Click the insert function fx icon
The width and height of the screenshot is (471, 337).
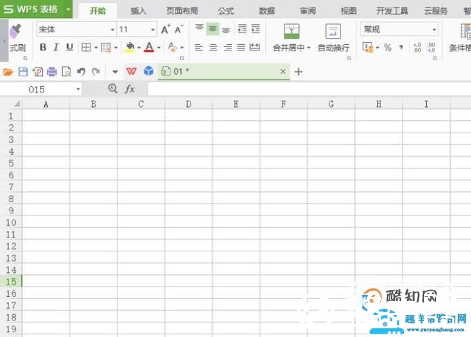point(130,89)
